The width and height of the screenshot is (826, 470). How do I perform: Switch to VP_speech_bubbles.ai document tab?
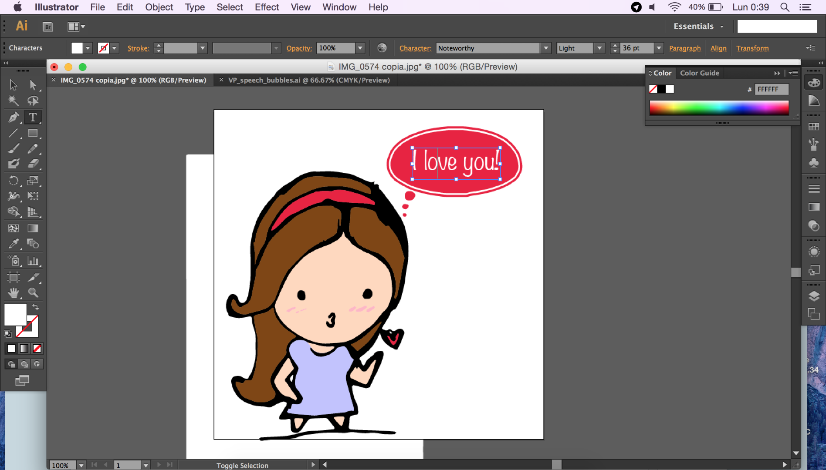[309, 80]
